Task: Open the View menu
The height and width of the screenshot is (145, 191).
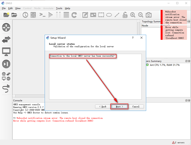Action: 18,8
